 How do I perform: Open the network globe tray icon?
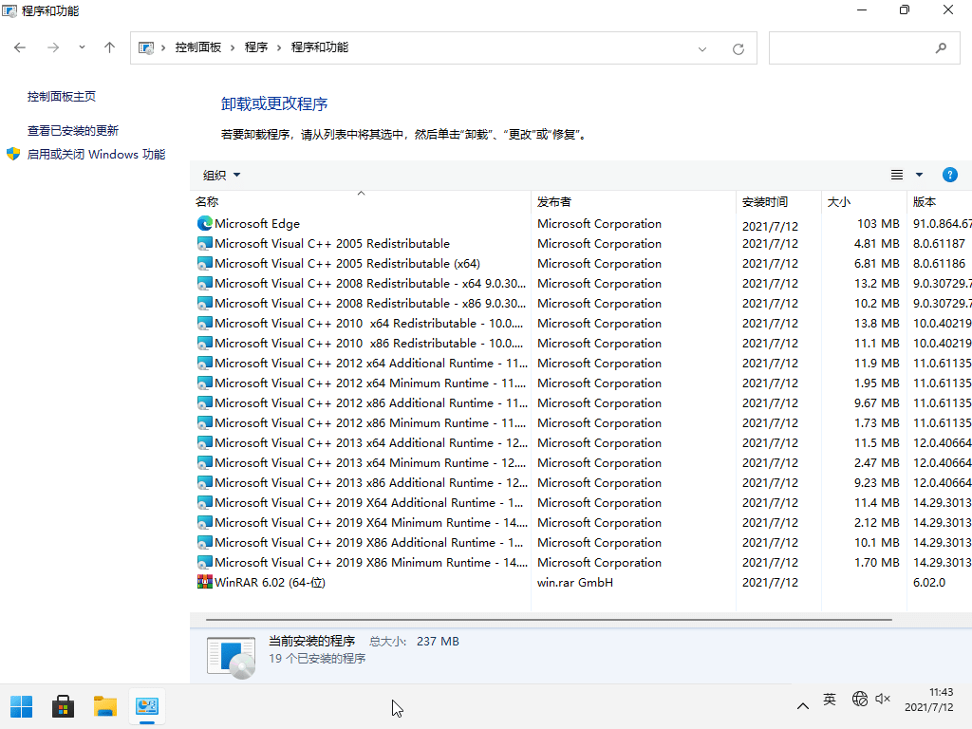click(859, 700)
